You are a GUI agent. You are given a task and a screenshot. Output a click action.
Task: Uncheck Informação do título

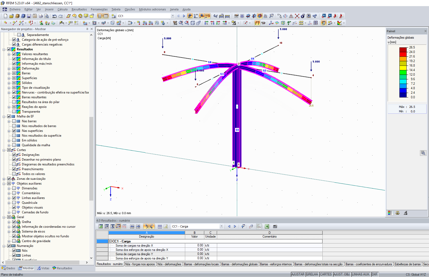coord(14,59)
